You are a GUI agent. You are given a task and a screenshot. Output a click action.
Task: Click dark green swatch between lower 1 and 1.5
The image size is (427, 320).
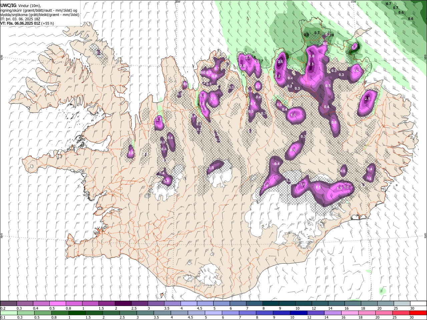(77, 313)
